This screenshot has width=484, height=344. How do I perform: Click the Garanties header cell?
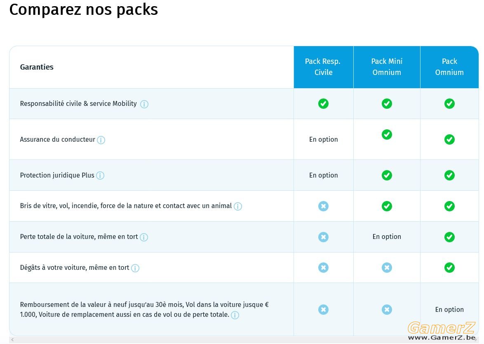tap(152, 67)
